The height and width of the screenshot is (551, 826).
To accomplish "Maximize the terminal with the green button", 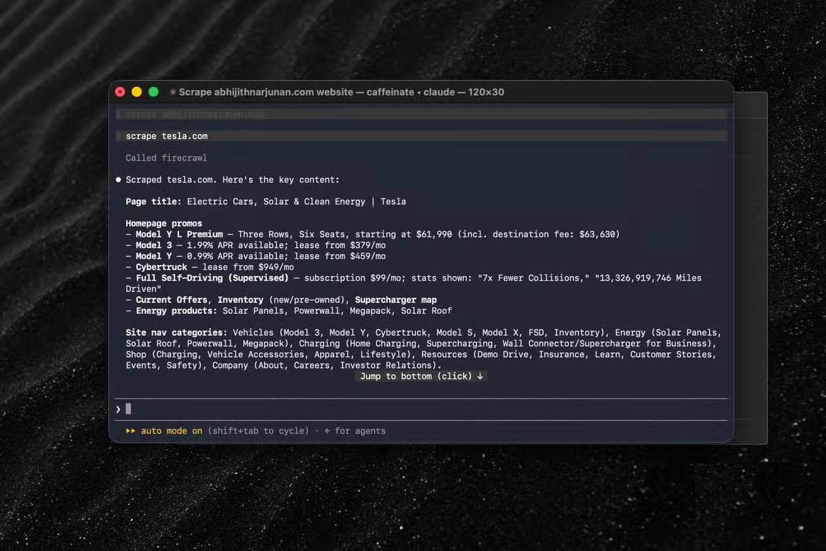I will coord(153,92).
